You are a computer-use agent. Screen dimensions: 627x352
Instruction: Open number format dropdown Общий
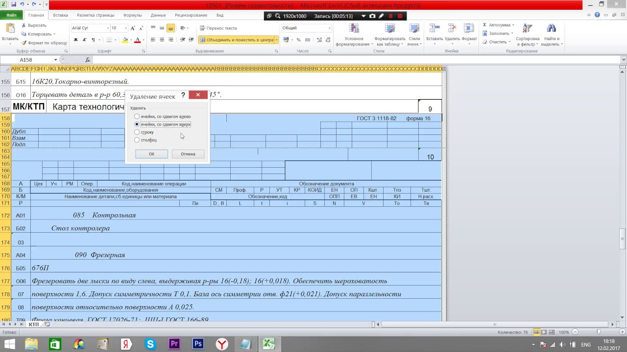[x=329, y=28]
